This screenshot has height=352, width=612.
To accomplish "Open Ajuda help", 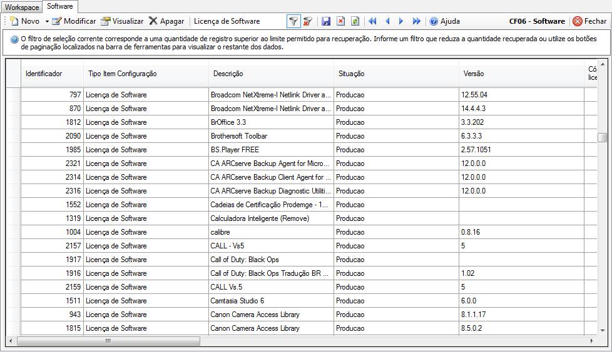I will (x=444, y=21).
